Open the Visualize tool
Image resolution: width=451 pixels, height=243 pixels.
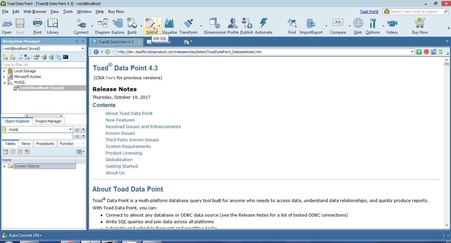169,26
